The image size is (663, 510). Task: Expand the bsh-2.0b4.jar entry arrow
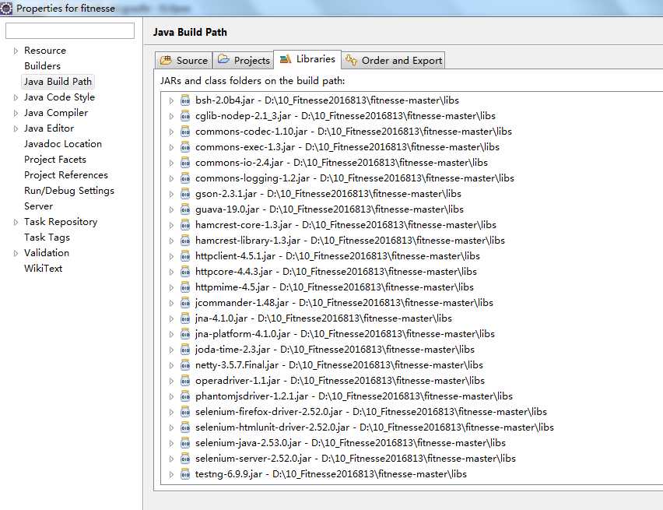coord(171,100)
